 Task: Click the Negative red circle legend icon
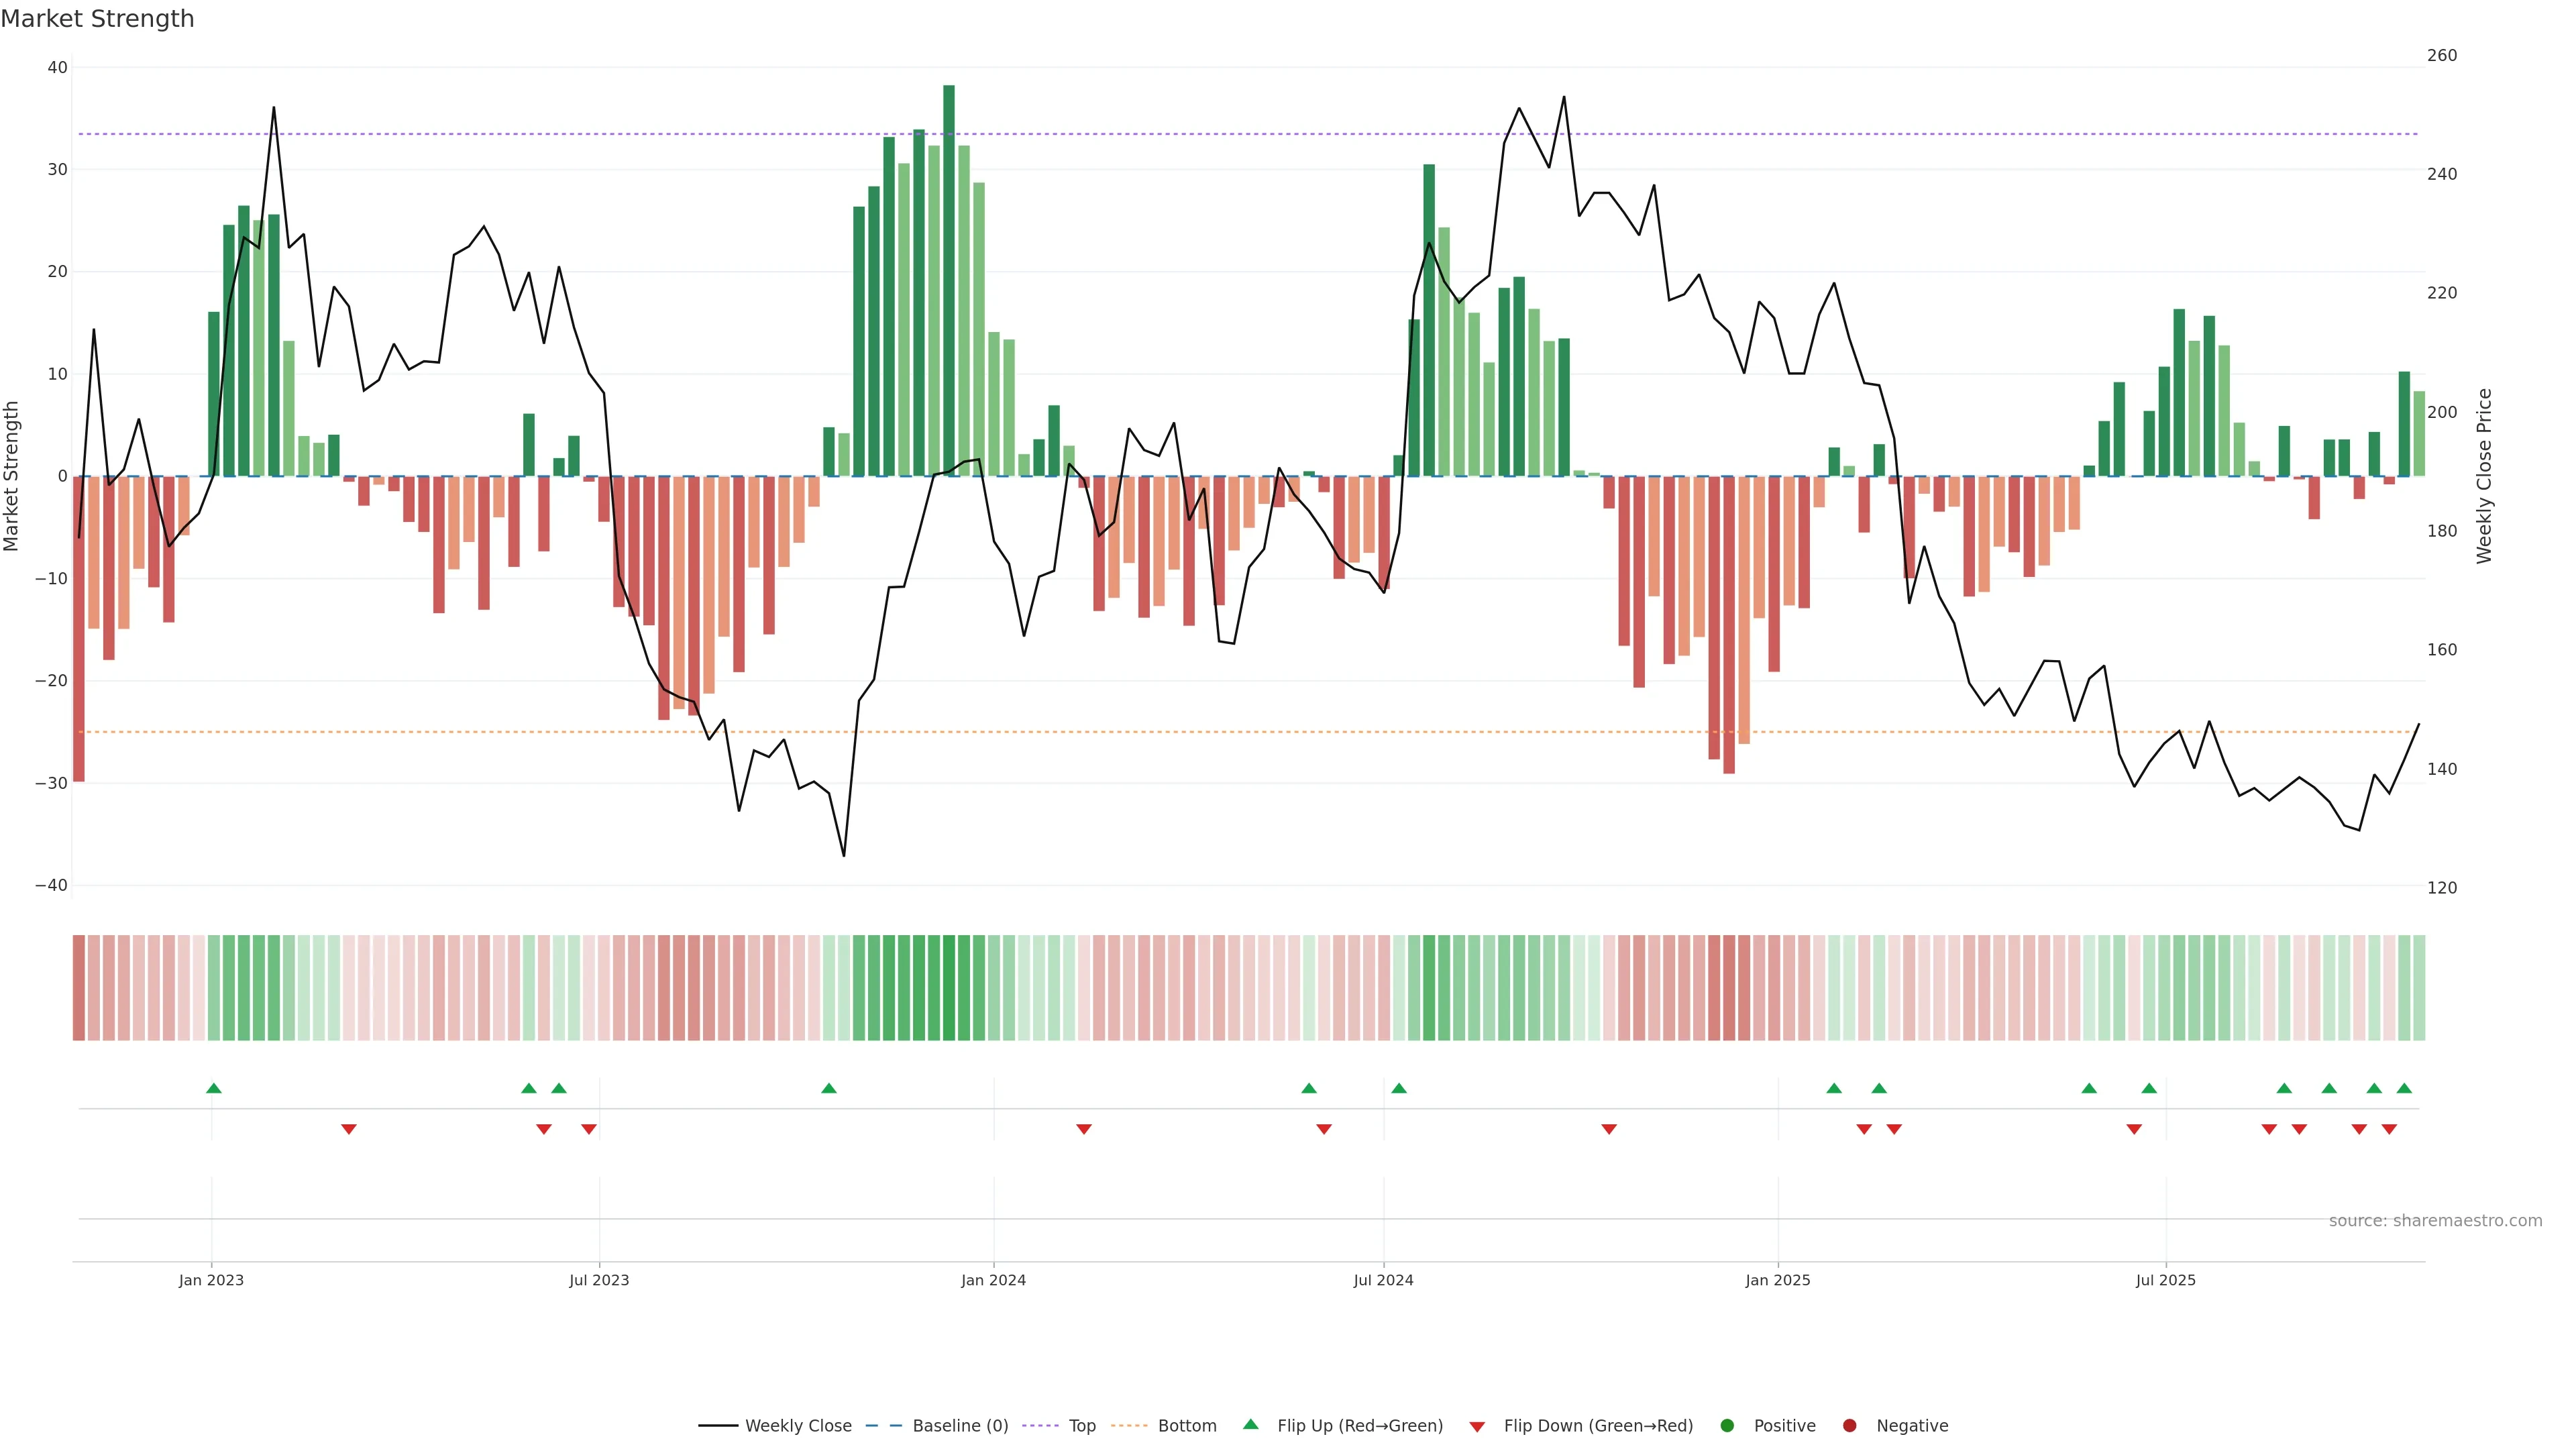click(x=1849, y=1426)
